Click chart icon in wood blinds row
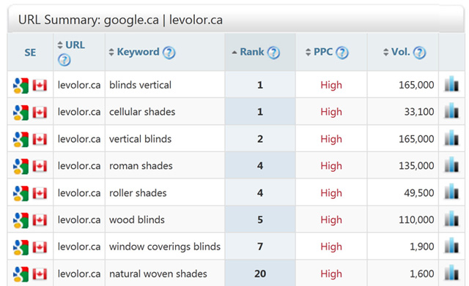 point(451,219)
